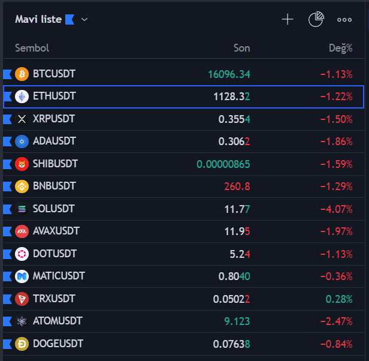This screenshot has width=369, height=361.
Task: Click the plus icon to add symbol
Action: point(288,19)
